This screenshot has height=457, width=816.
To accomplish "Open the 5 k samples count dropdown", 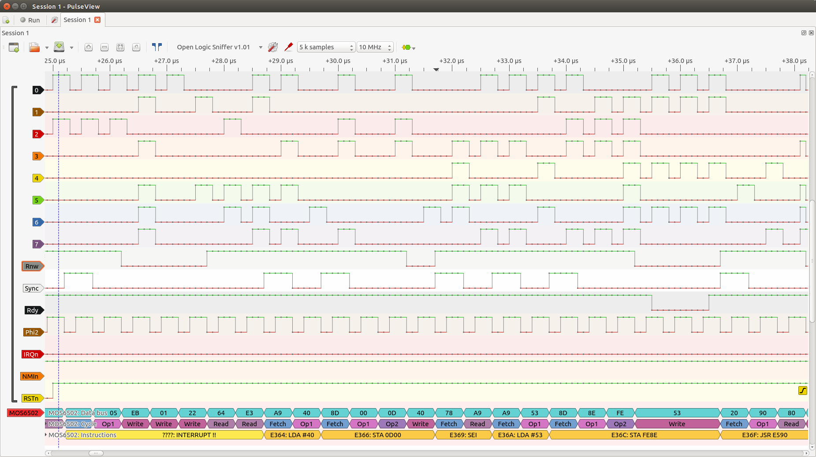I will (326, 47).
